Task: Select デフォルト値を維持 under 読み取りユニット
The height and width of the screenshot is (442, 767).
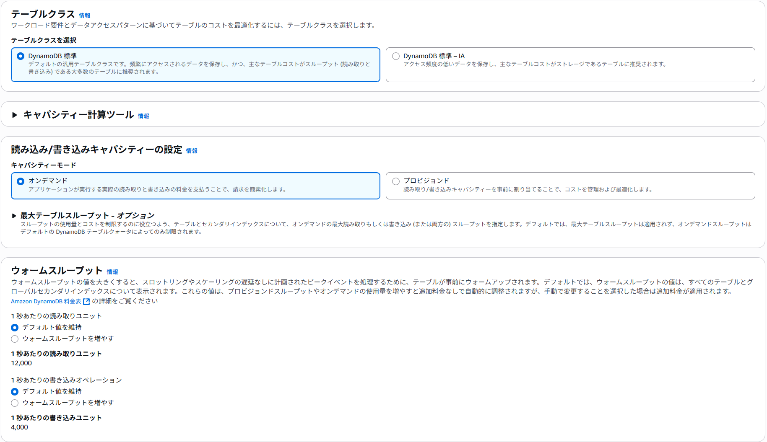Action: (15, 328)
